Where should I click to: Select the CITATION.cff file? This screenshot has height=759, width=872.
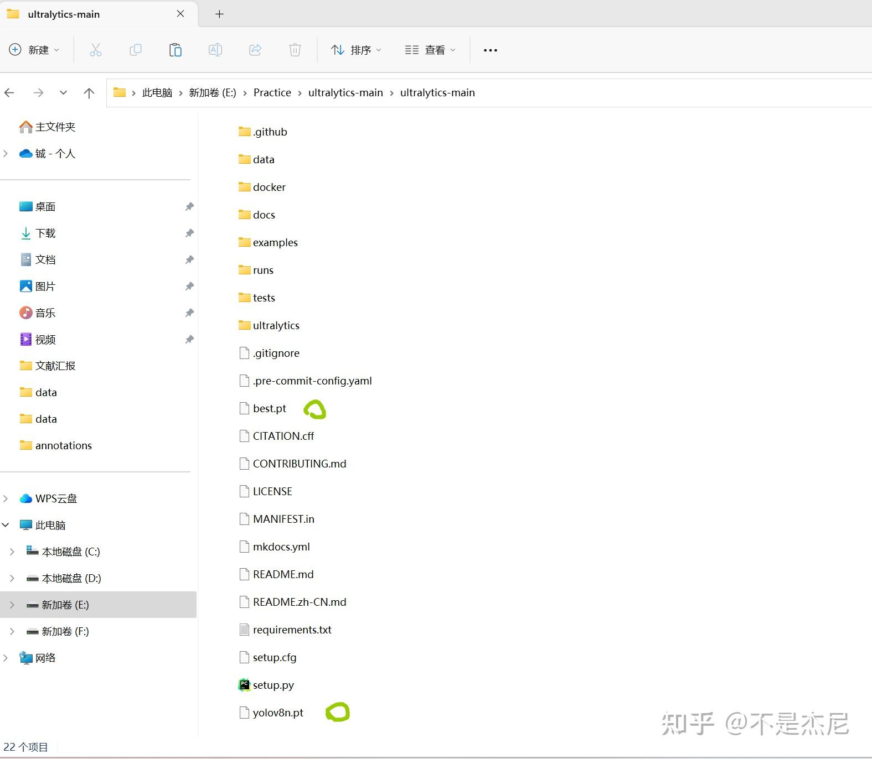coord(276,436)
